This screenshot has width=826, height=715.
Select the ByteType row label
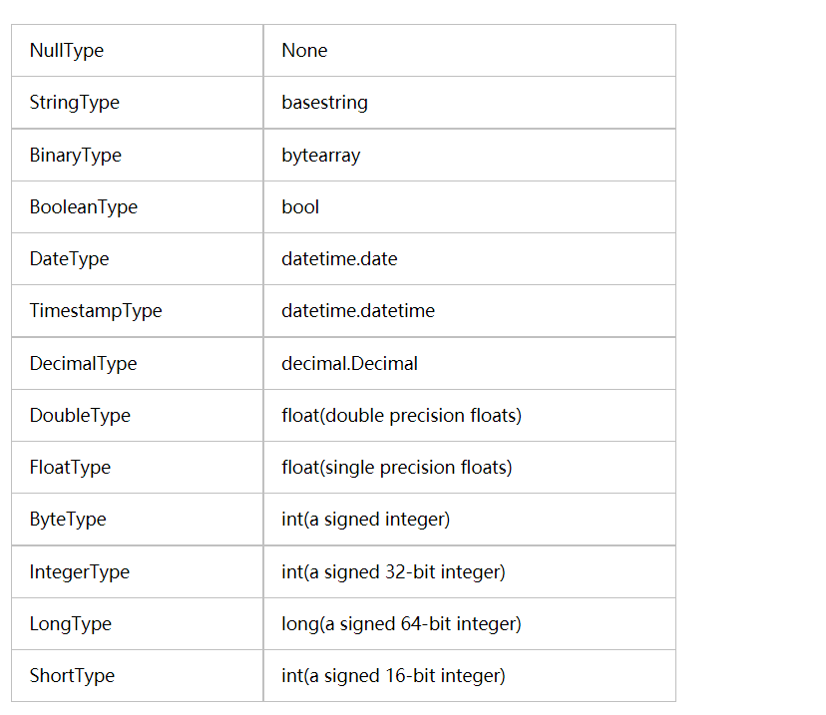68,520
